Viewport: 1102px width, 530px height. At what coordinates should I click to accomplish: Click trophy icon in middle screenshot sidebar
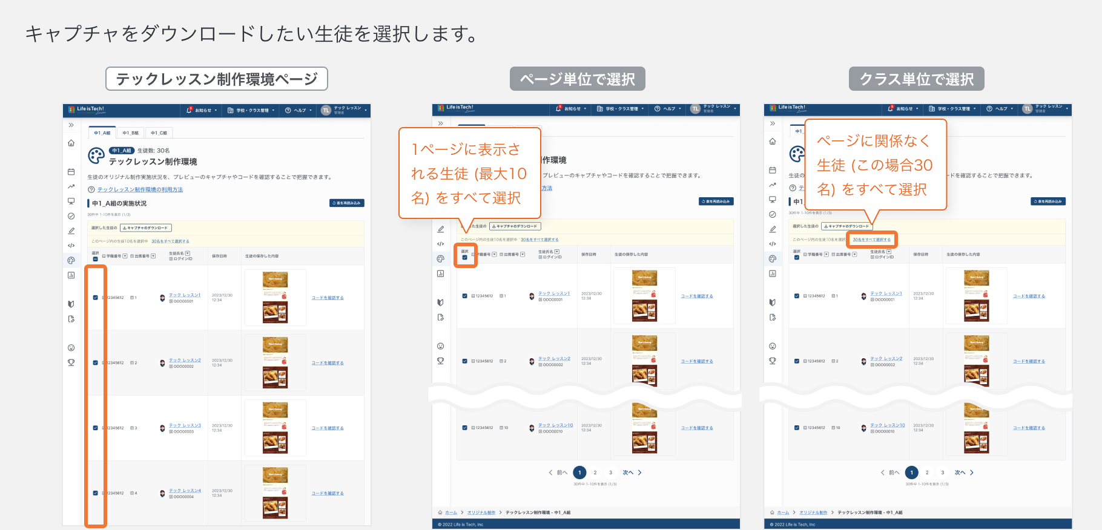pyautogui.click(x=440, y=361)
